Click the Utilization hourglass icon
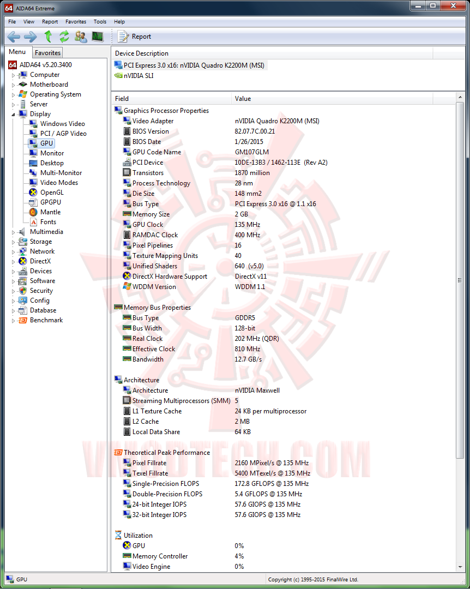Image resolution: width=470 pixels, height=589 pixels. pyautogui.click(x=118, y=535)
